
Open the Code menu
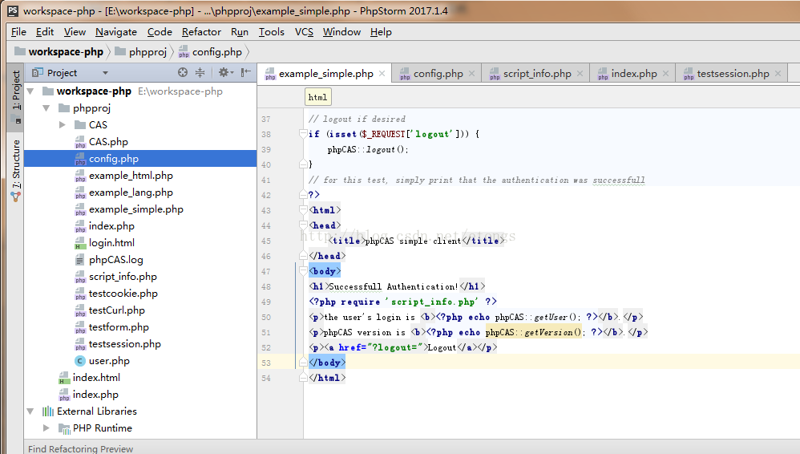(x=160, y=31)
